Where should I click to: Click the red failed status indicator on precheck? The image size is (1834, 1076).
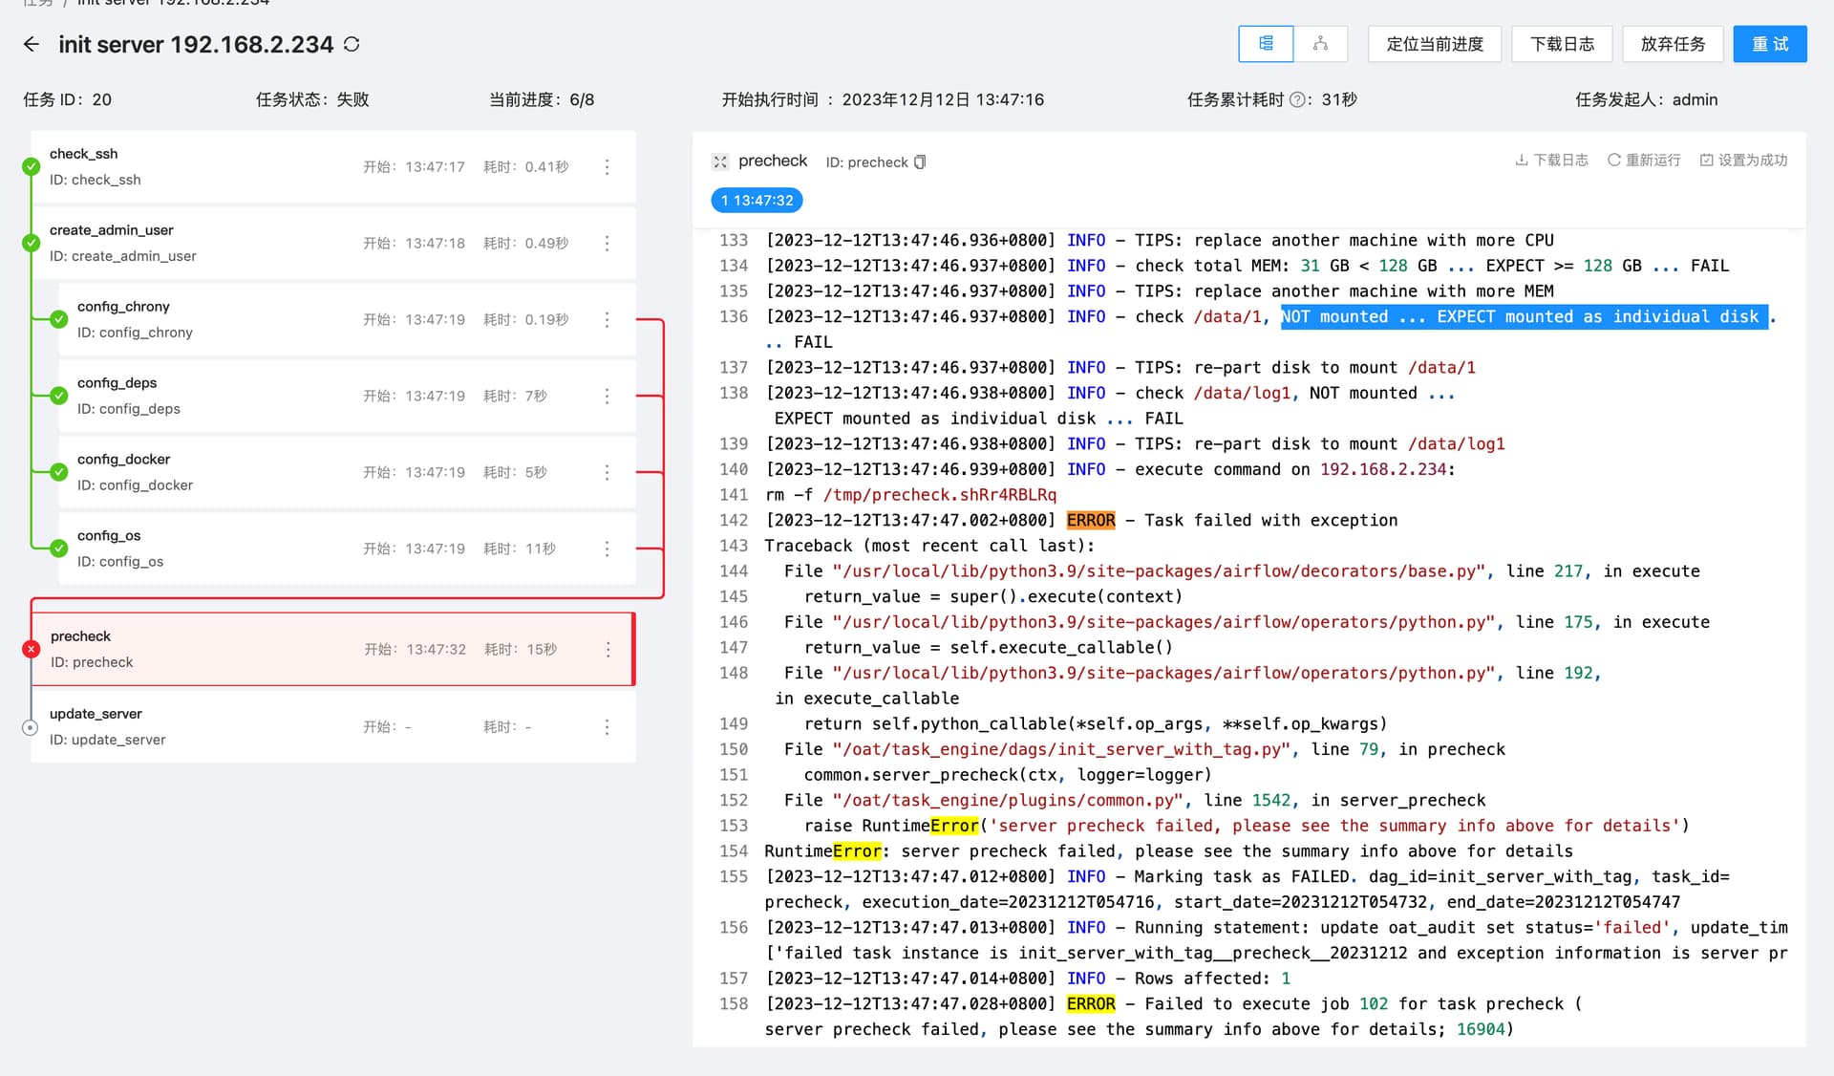(31, 650)
